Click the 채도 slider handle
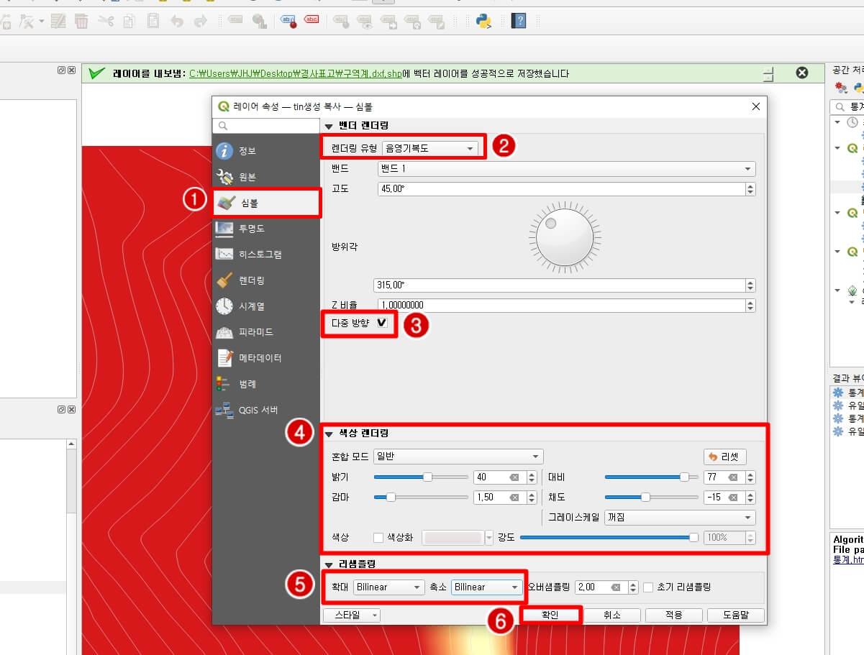The height and width of the screenshot is (655, 864). [x=645, y=497]
